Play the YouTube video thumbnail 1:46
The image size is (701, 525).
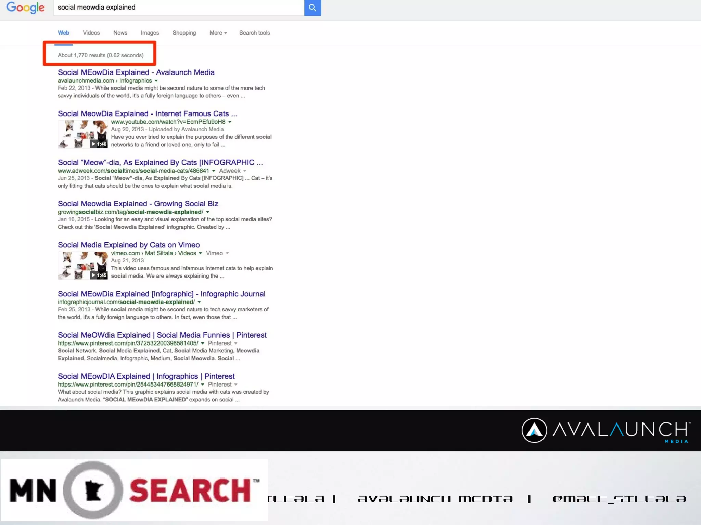(82, 134)
